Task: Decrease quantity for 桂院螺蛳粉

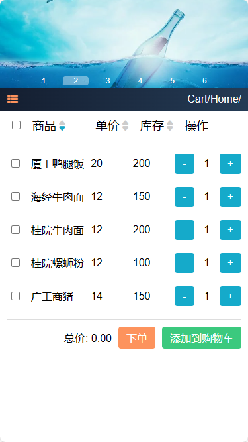Action: click(185, 263)
